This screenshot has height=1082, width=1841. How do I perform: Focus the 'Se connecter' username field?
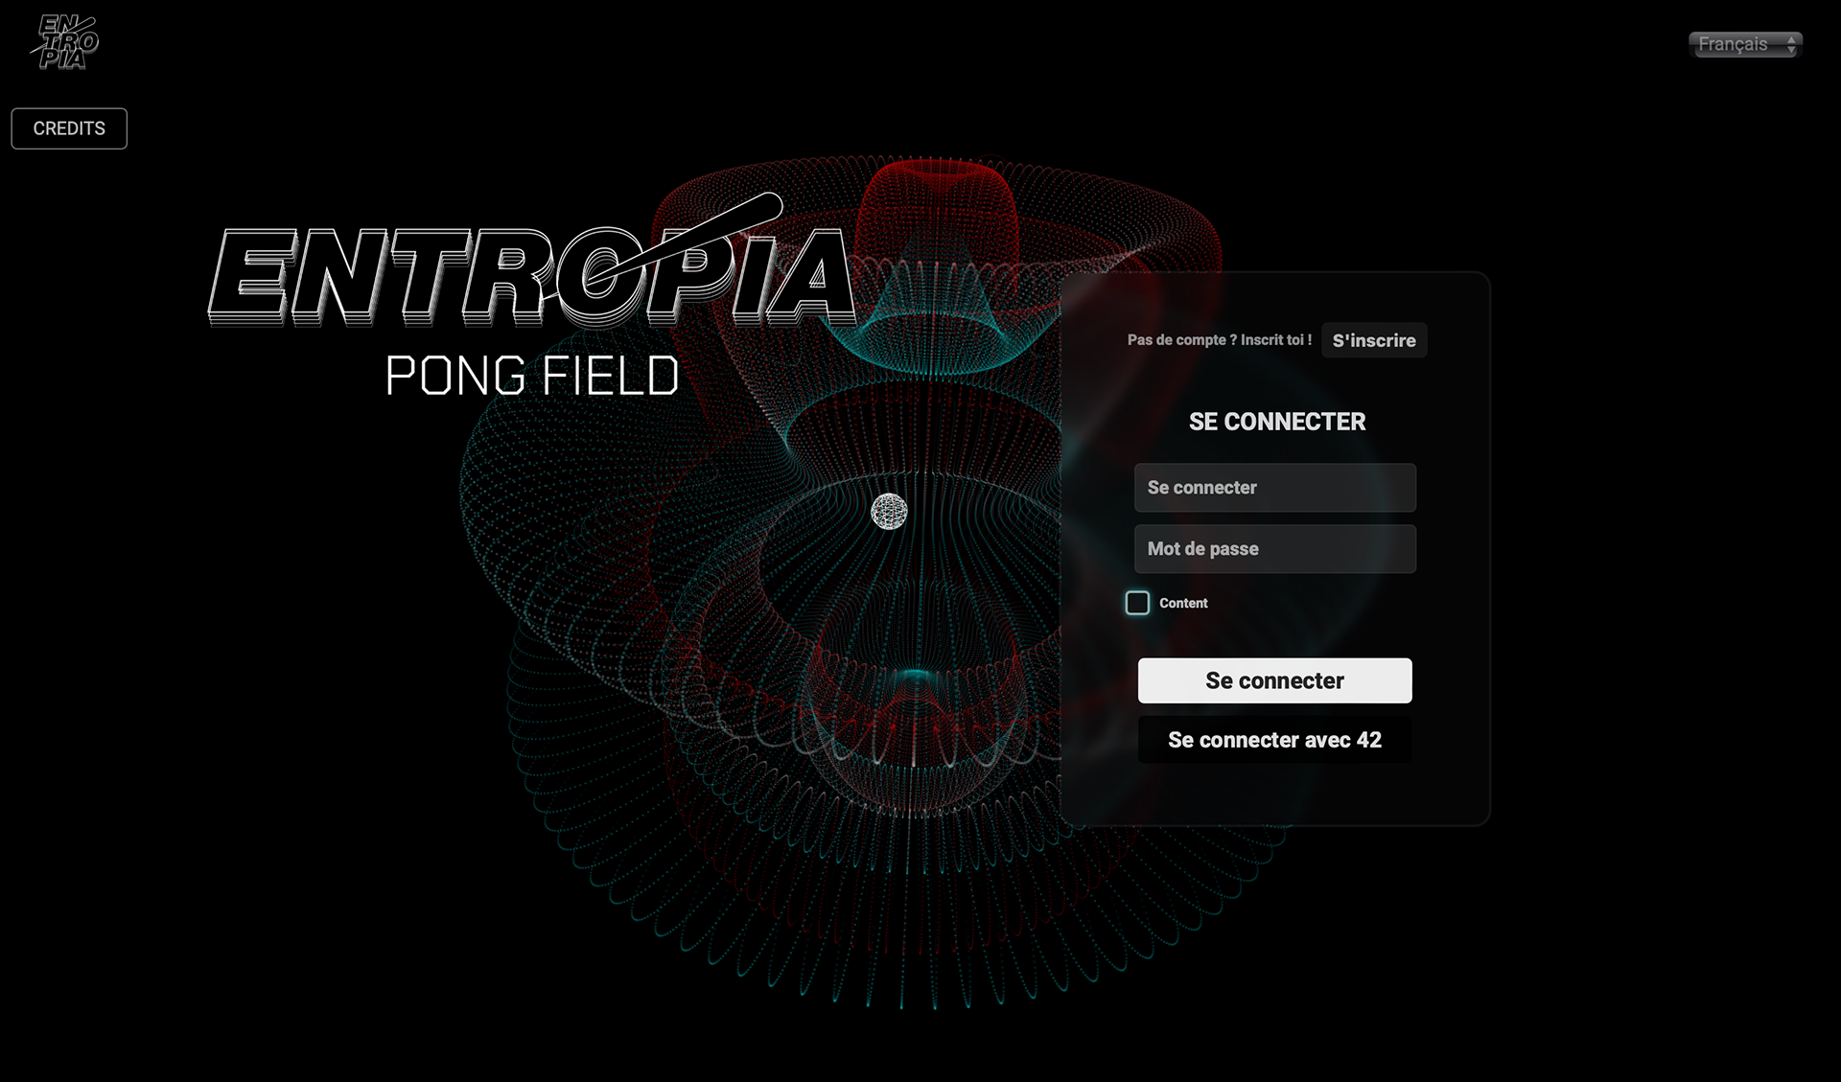pos(1274,488)
